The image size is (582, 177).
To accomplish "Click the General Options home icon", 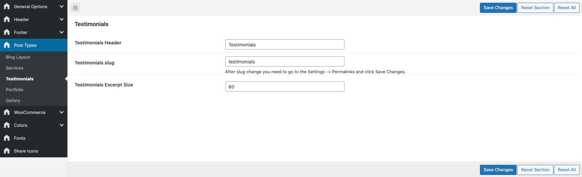I will coord(7,6).
